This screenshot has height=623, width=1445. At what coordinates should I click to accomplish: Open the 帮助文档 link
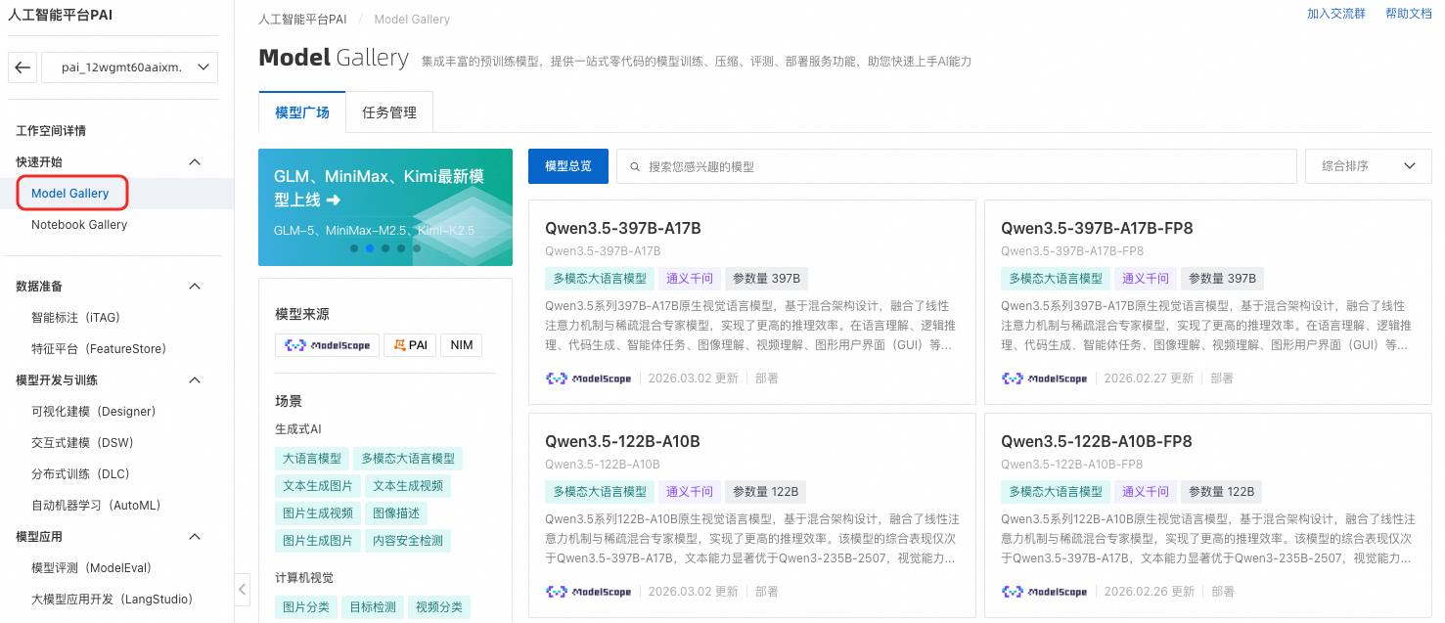(1408, 14)
